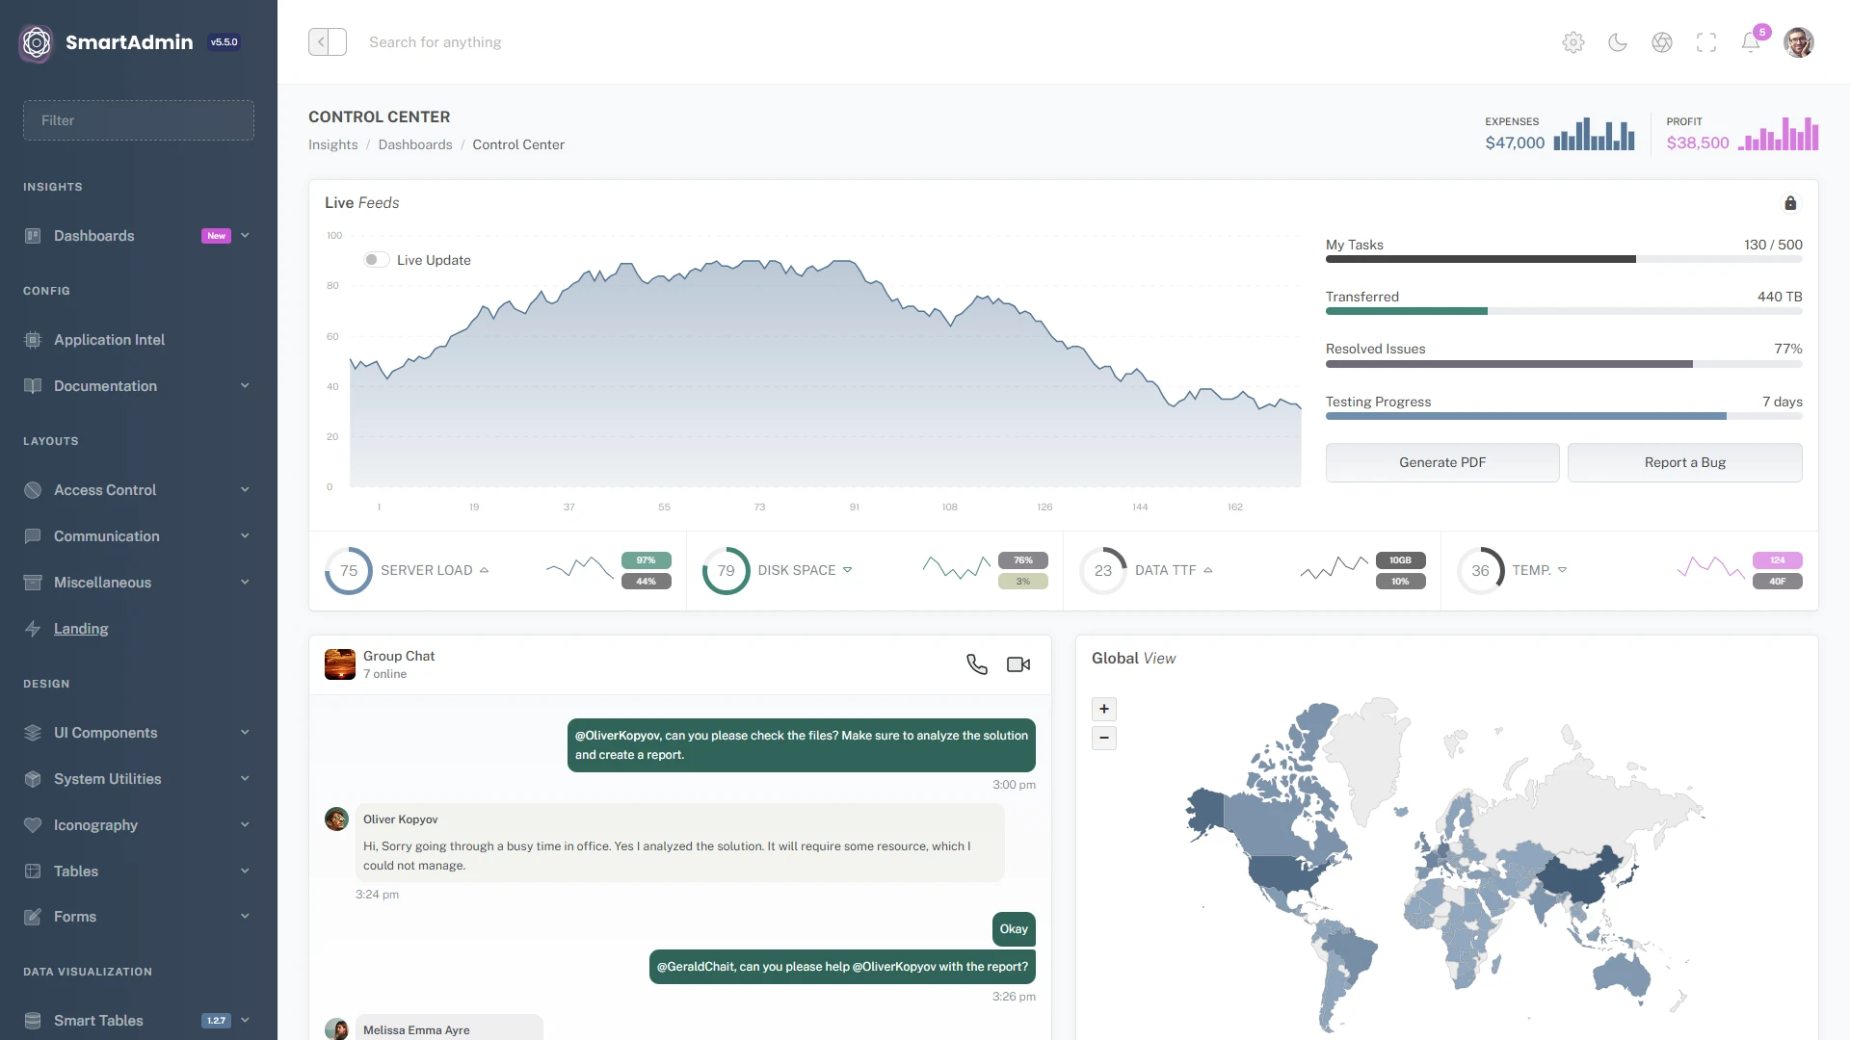Click the Expenses $47,000 bar chart
This screenshot has width=1850, height=1040.
click(x=1594, y=135)
